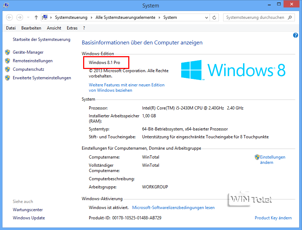This screenshot has width=302, height=230.
Task: Select System breadcrumb in address bar
Action: (x=170, y=17)
